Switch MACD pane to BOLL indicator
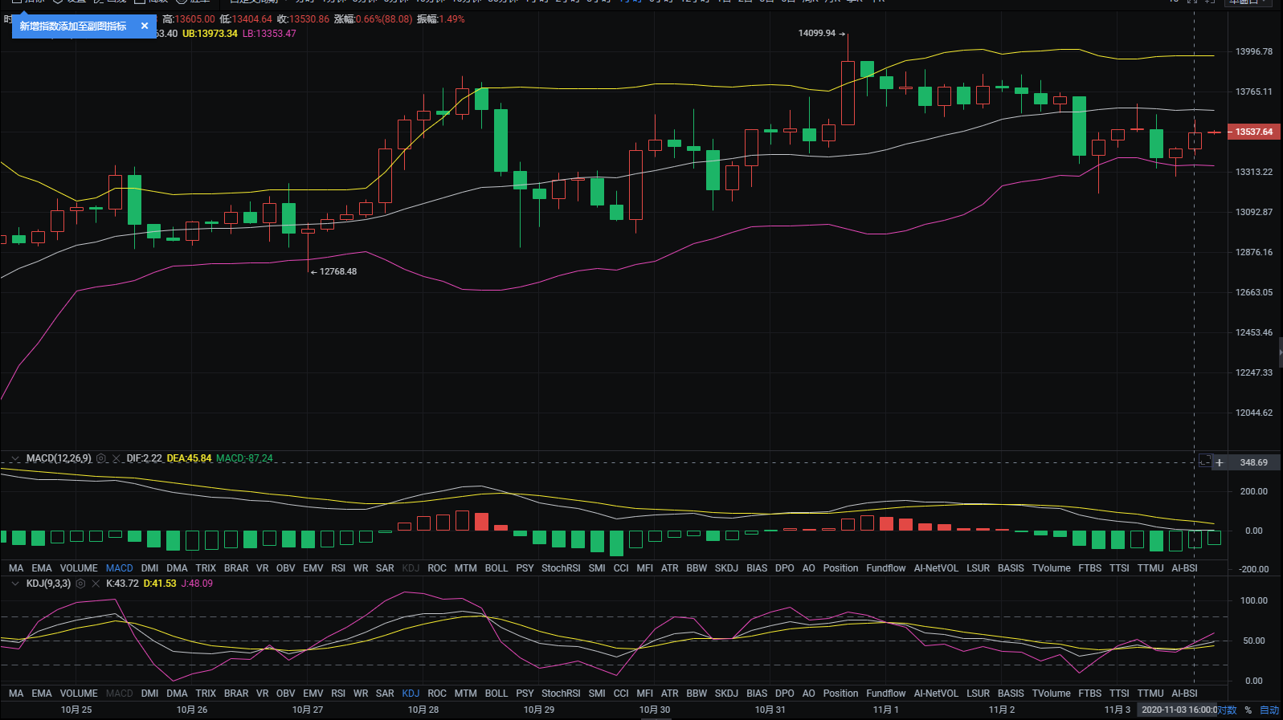This screenshot has width=1283, height=720. (496, 568)
